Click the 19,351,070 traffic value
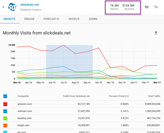164x133 pixels. [x=84, y=118]
